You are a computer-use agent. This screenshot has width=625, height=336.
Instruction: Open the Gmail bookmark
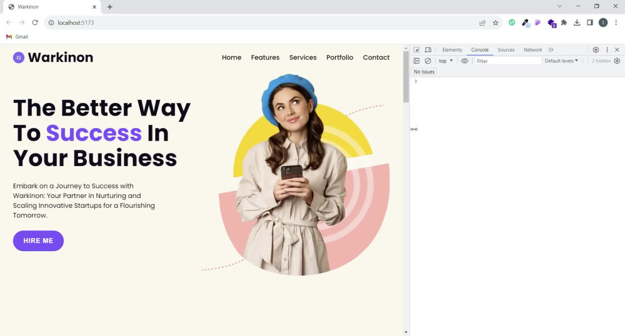[17, 37]
